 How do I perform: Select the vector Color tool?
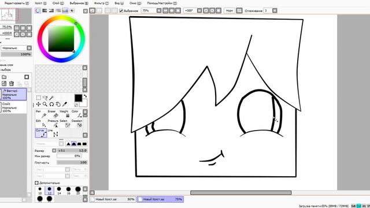pos(76,114)
